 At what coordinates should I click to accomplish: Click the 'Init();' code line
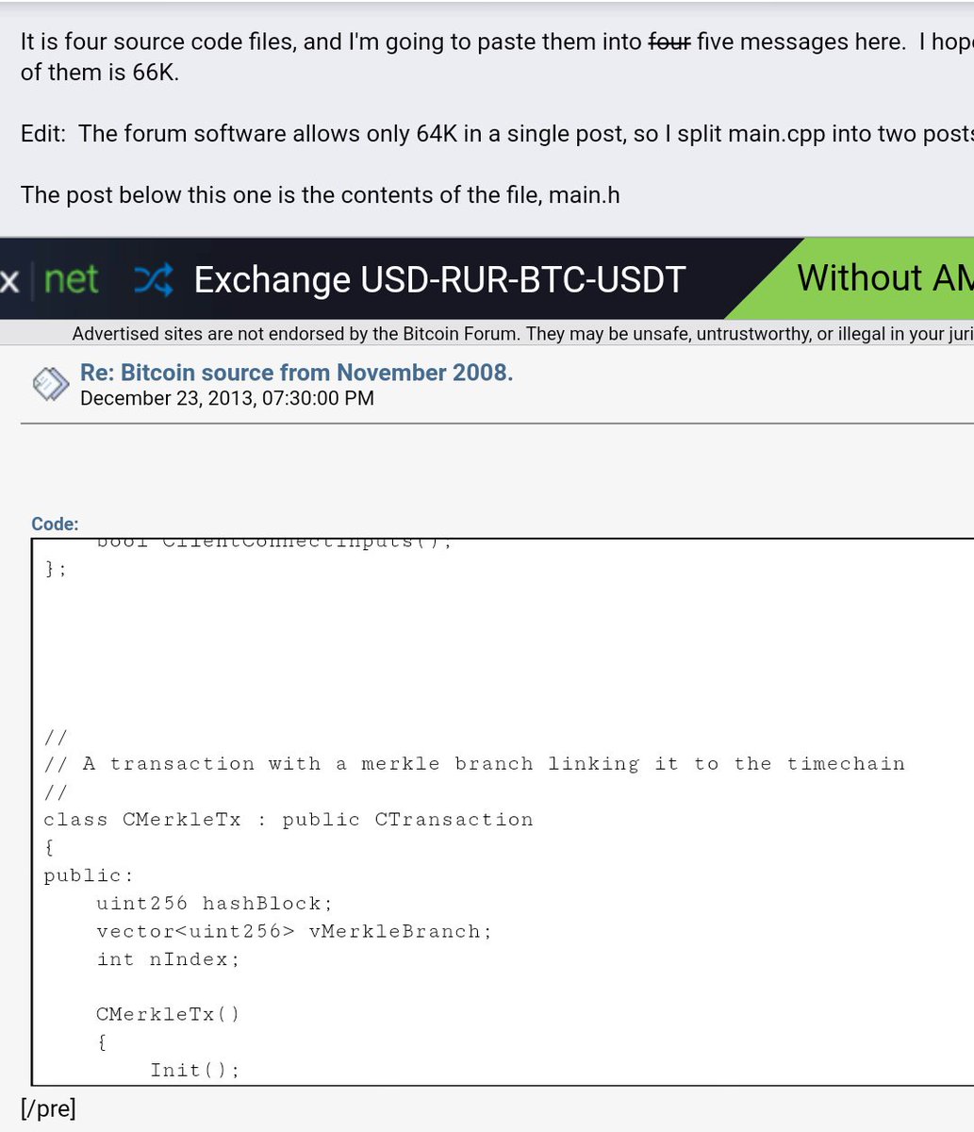tap(195, 1070)
